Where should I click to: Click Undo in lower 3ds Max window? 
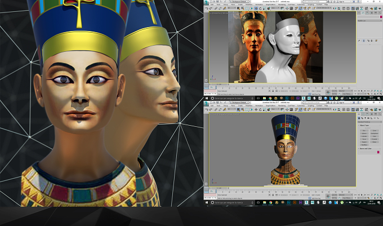pyautogui.click(x=207, y=109)
